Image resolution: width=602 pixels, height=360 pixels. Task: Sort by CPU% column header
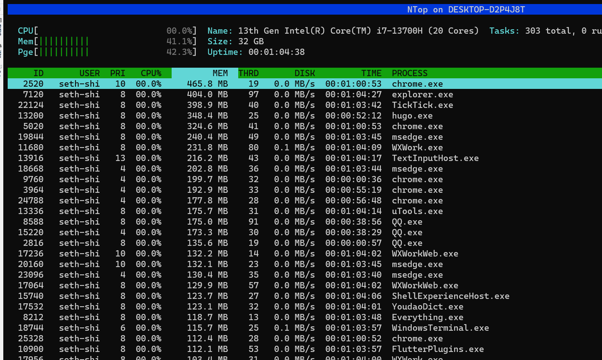(x=151, y=73)
